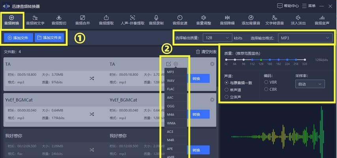This screenshot has width=337, height=158.
Task: Choose MP3 from the format list
Action: click(175, 72)
